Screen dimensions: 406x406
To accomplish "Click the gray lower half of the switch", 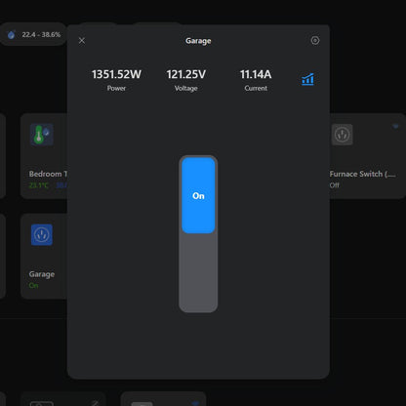I will (x=198, y=272).
